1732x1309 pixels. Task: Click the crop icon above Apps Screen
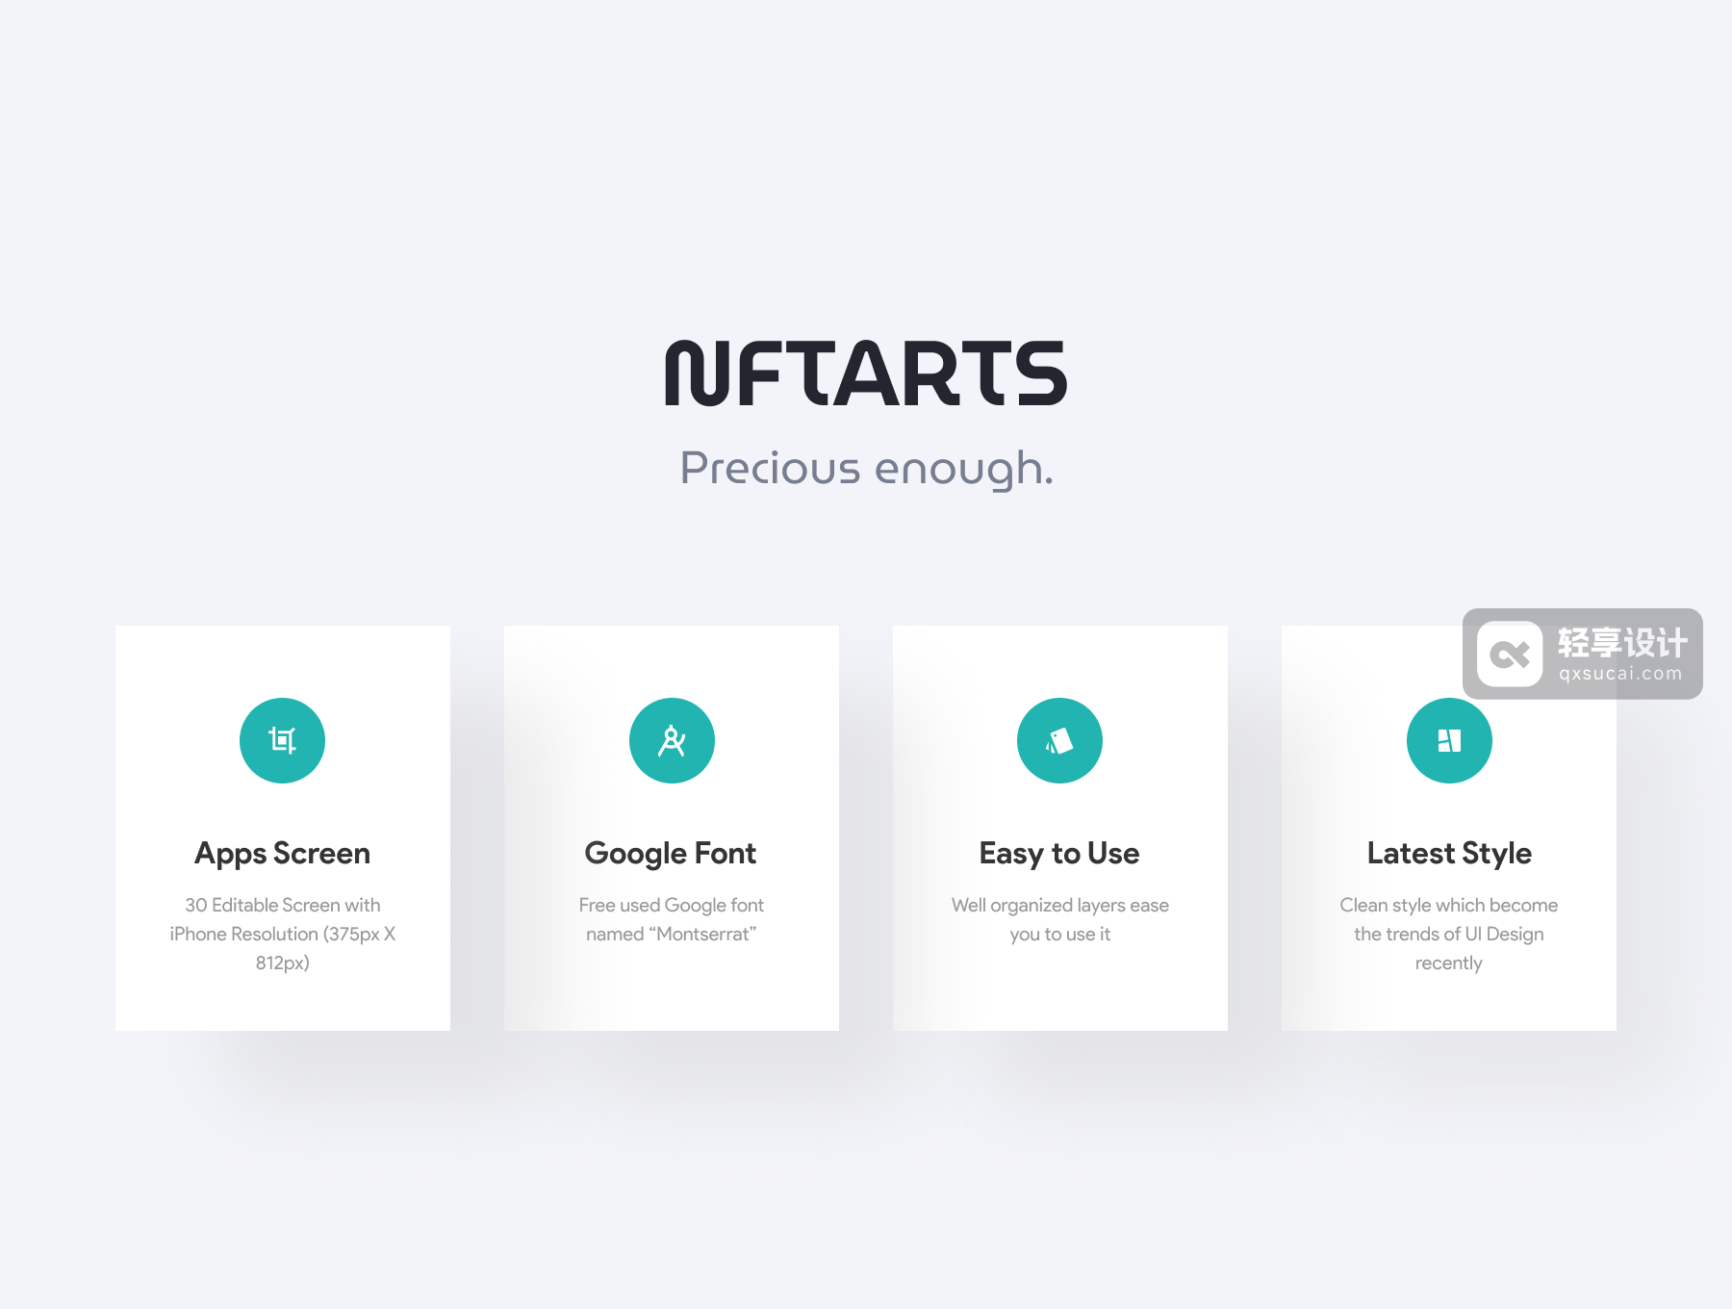point(282,740)
